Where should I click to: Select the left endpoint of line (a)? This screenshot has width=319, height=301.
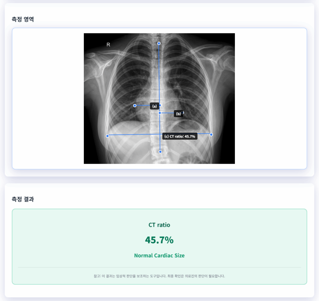[135, 106]
